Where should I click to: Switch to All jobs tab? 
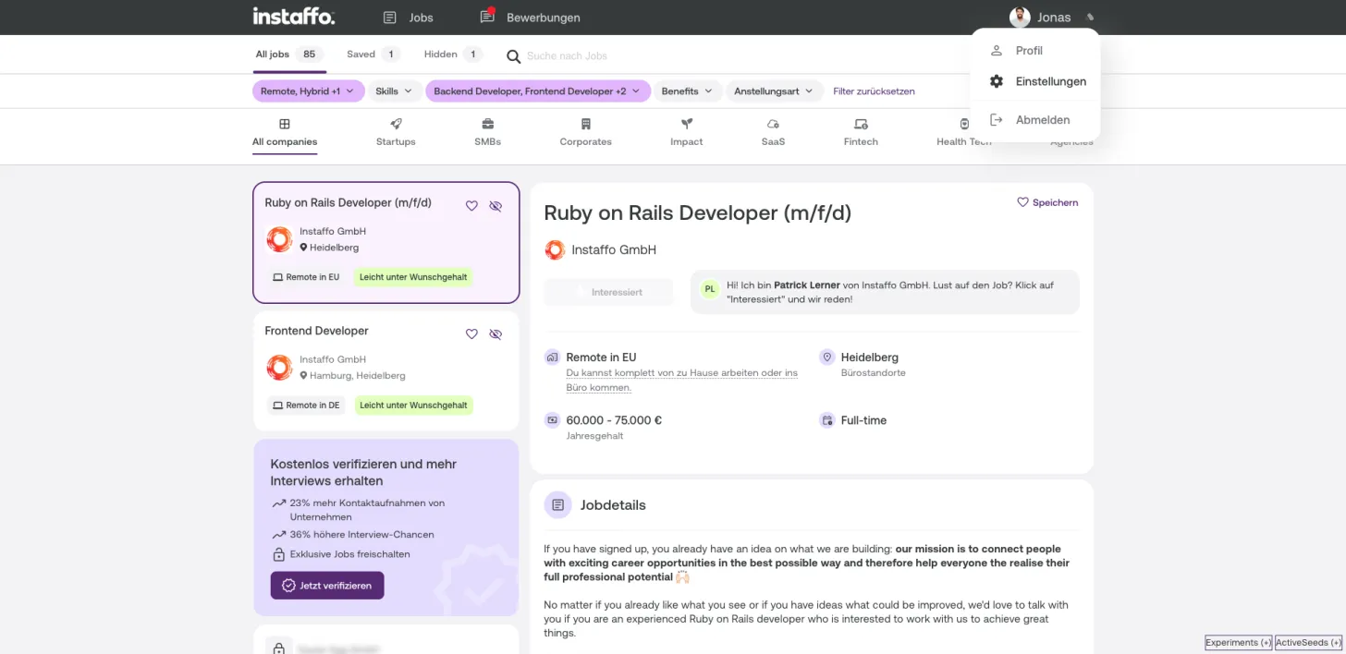click(x=288, y=54)
